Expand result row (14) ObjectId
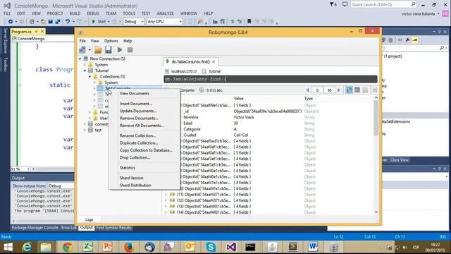The width and height of the screenshot is (451, 254). [166, 212]
